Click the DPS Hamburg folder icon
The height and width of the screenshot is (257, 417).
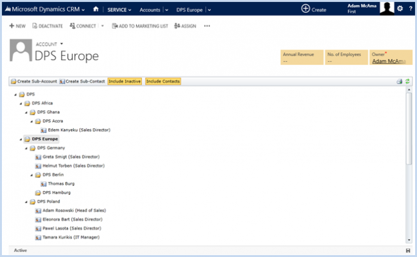tap(38, 193)
